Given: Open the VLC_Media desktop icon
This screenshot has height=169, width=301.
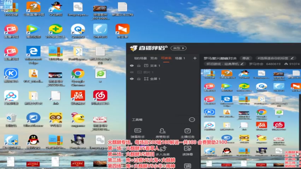Looking at the screenshot, I should click(33, 75).
